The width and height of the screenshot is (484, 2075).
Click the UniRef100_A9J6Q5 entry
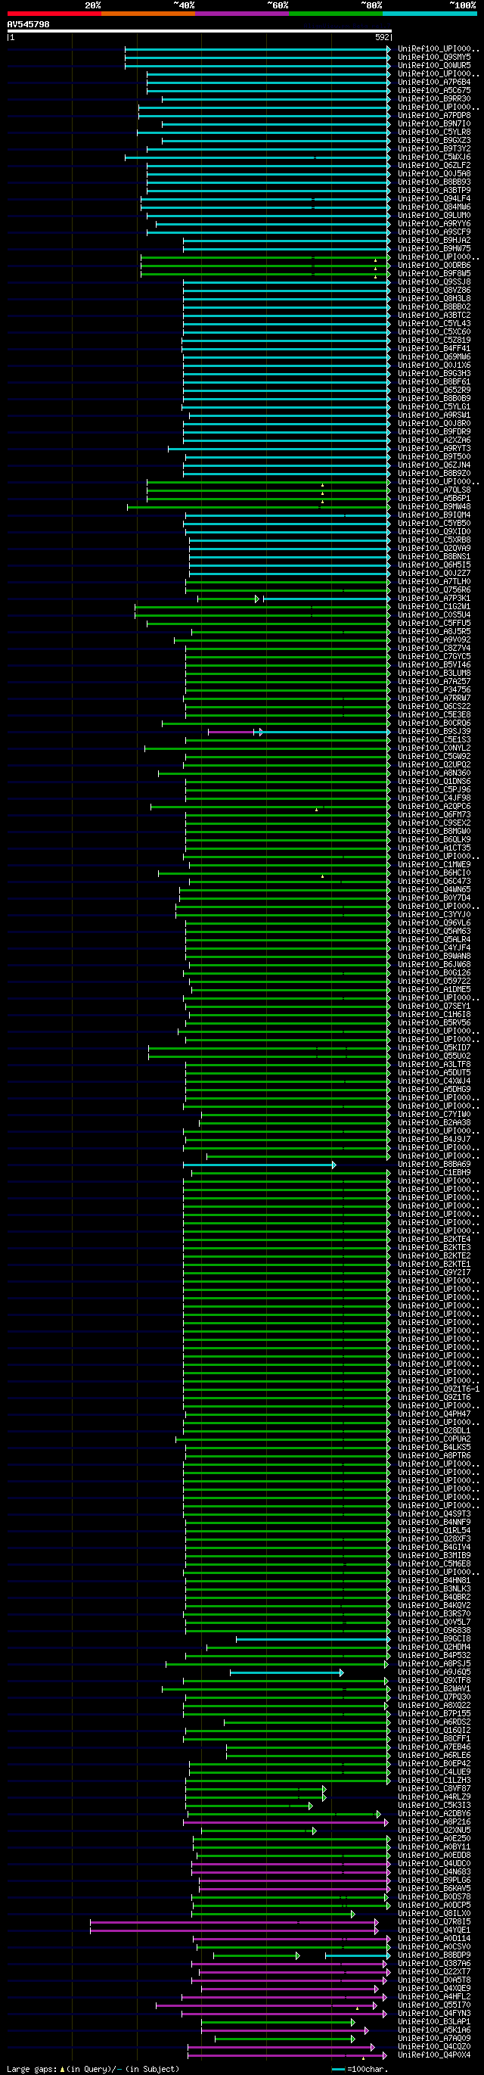(x=434, y=1672)
